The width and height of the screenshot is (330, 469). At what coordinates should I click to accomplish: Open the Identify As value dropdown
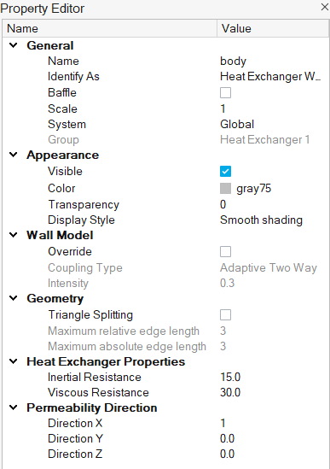(x=273, y=77)
